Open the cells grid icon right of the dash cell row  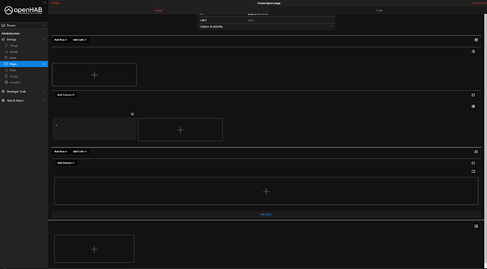474,106
